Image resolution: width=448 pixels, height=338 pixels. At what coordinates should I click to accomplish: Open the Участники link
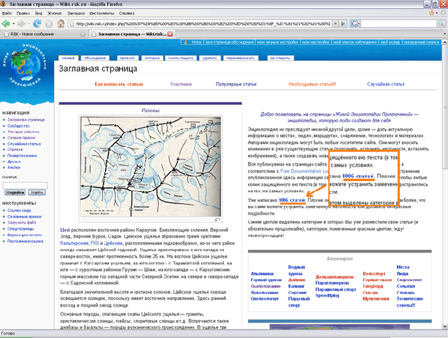(181, 84)
